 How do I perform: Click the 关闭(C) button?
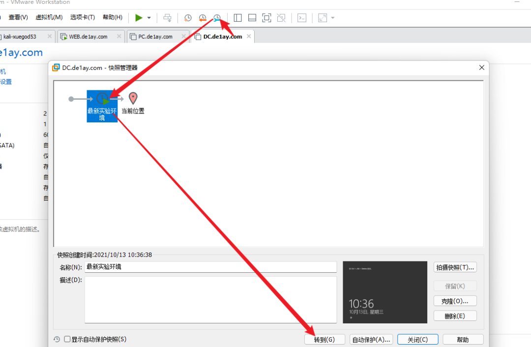(x=417, y=340)
